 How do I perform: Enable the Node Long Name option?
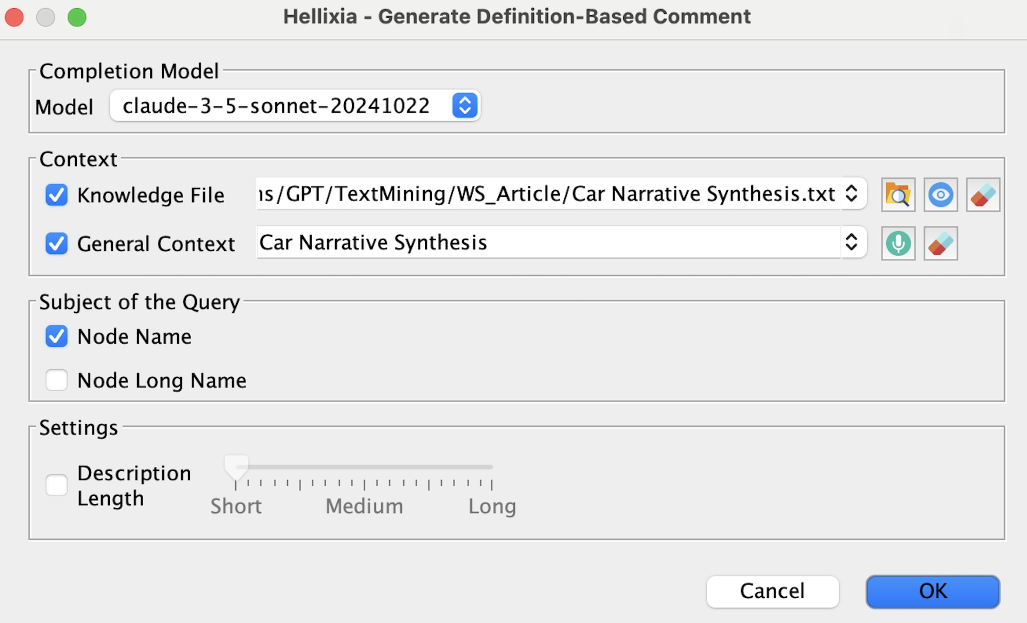point(56,380)
